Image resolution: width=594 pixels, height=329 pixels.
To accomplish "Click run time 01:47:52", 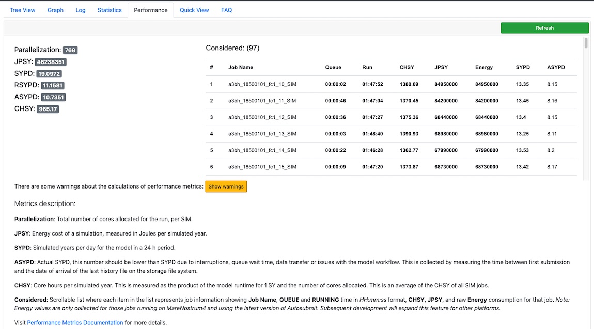I will tap(372, 84).
